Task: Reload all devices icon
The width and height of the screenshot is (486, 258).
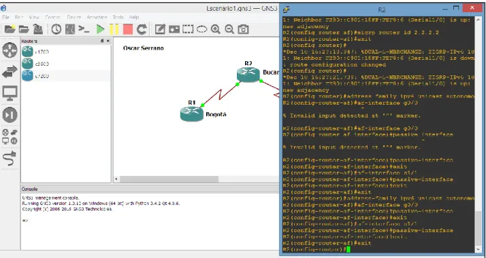Action: (142, 29)
